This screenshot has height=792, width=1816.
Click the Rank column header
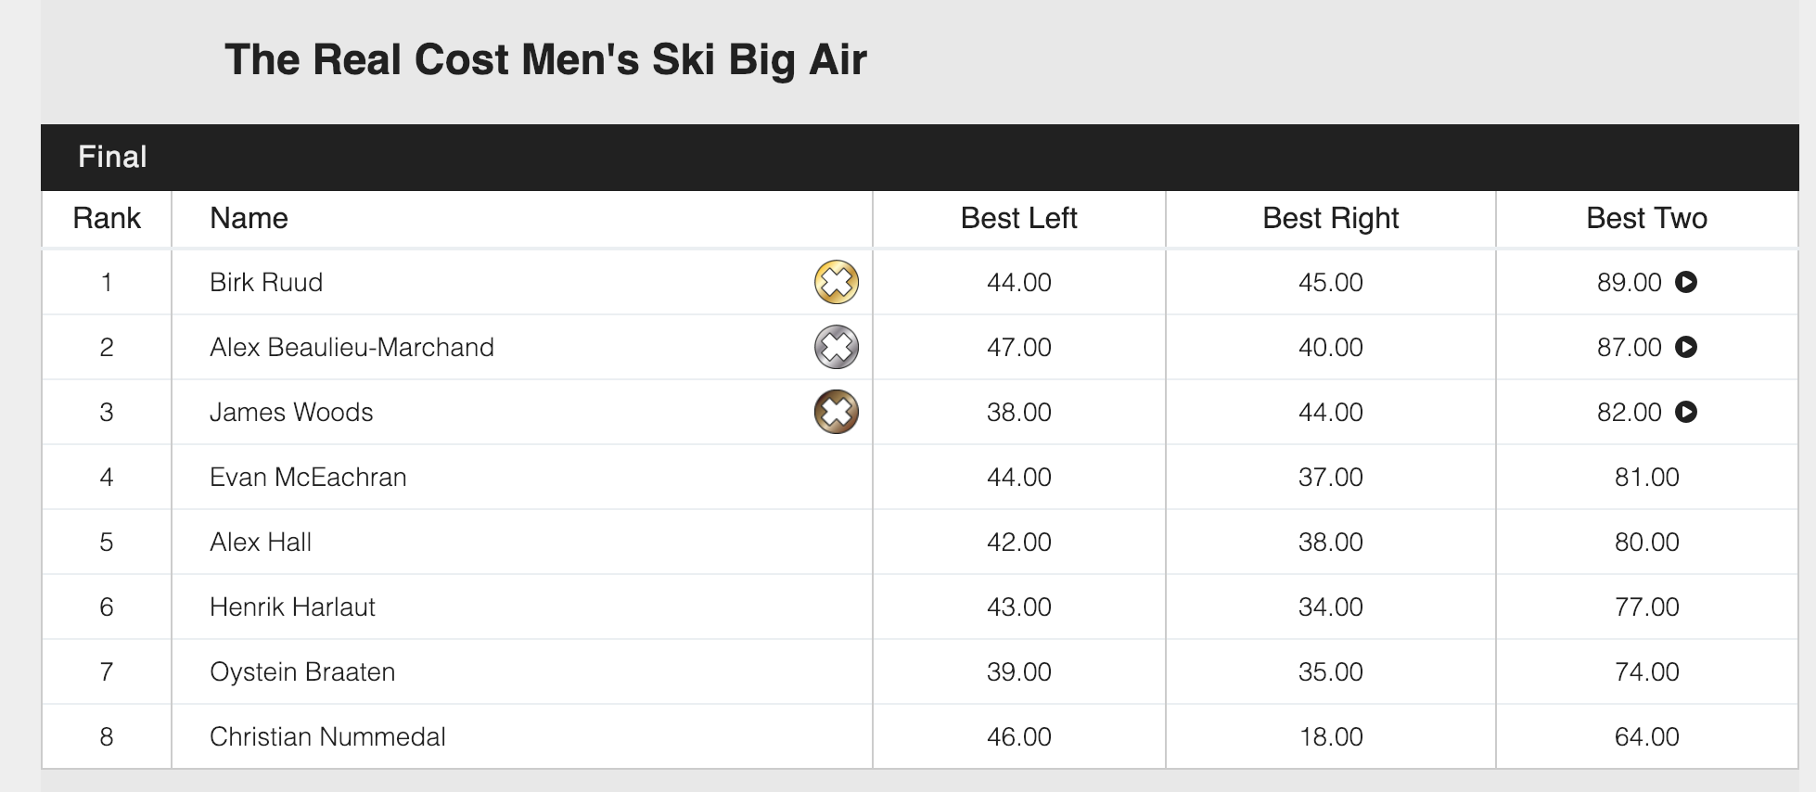point(107,218)
